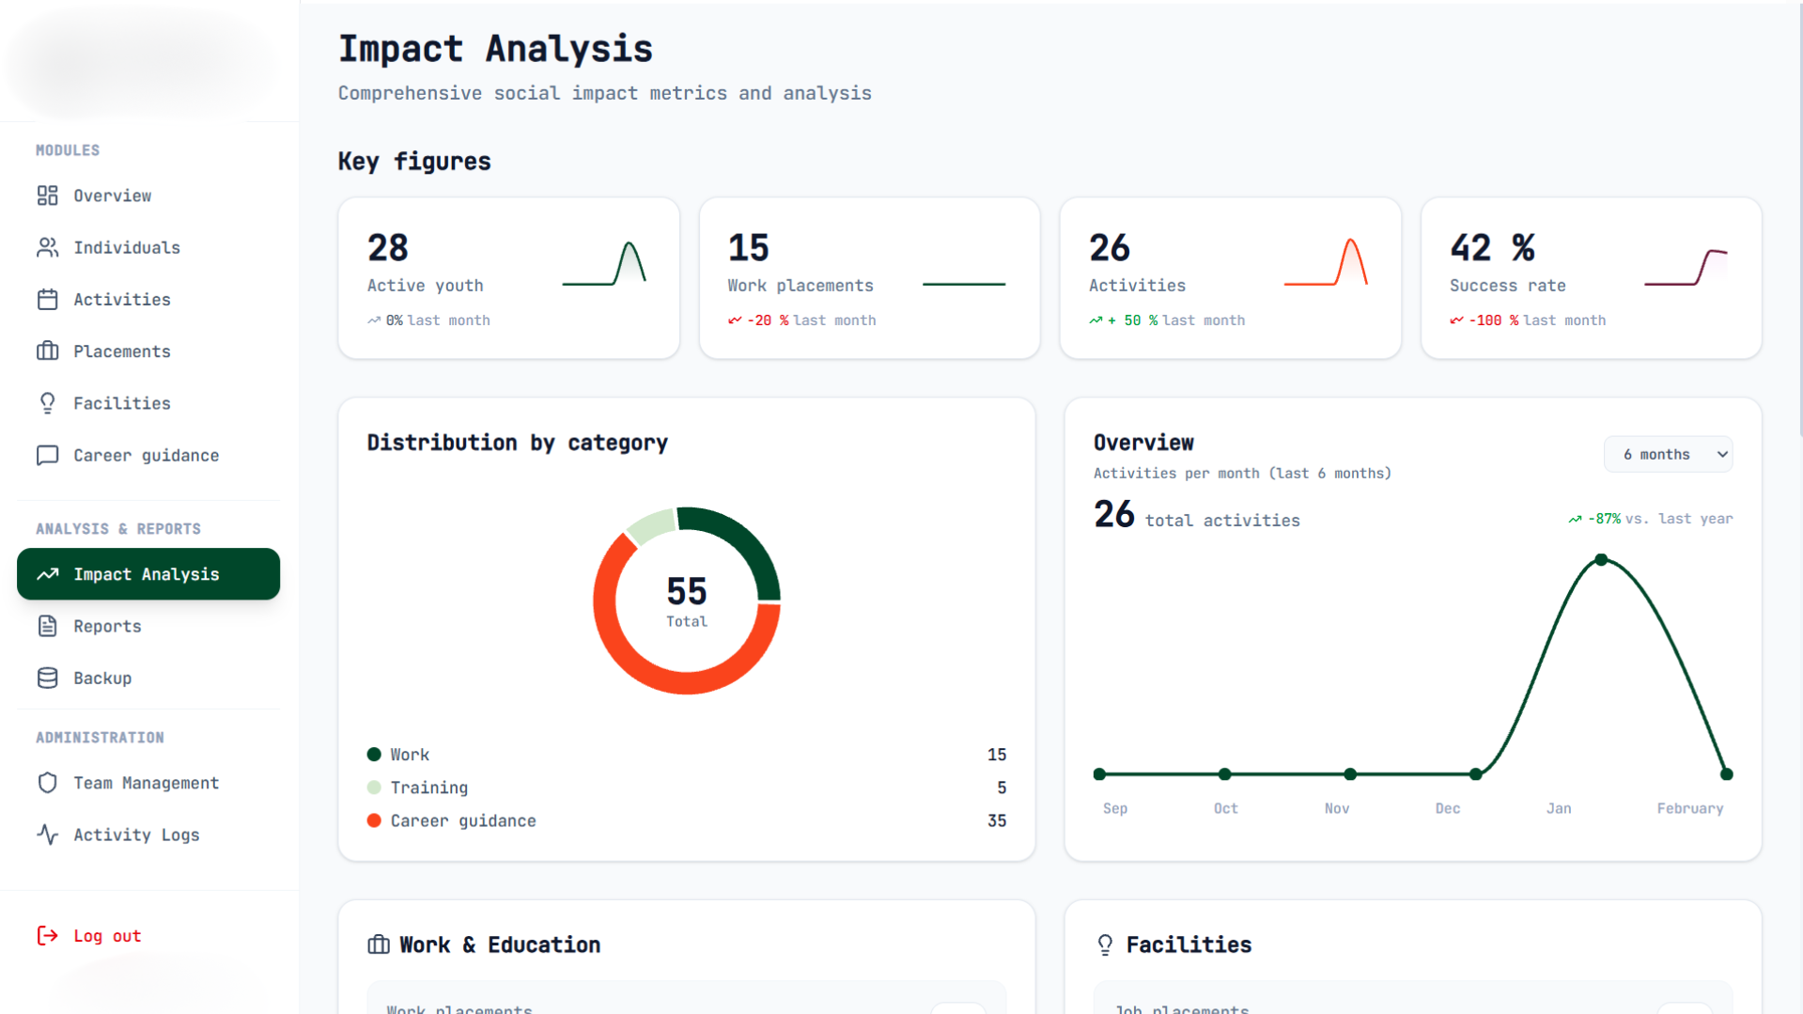Click the Individuals people icon

point(48,247)
